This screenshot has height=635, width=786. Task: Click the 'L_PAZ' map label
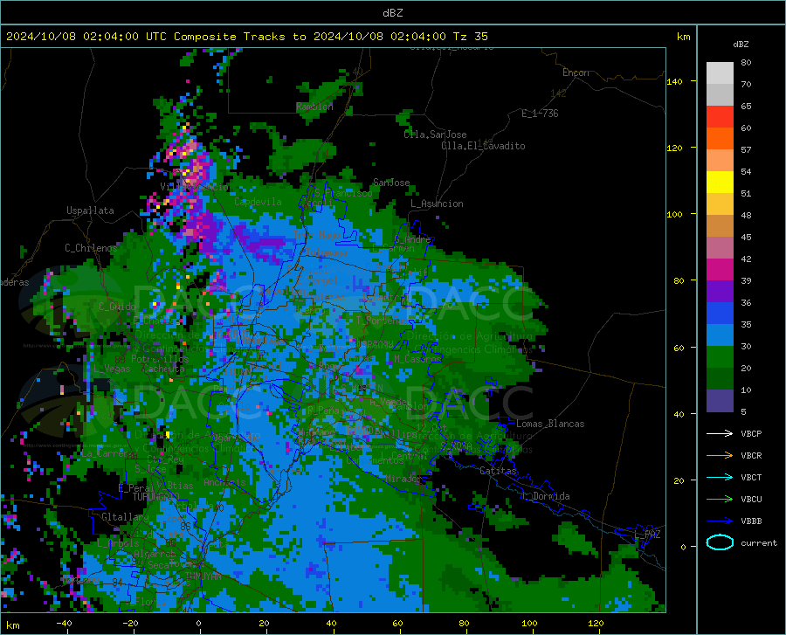click(x=647, y=535)
